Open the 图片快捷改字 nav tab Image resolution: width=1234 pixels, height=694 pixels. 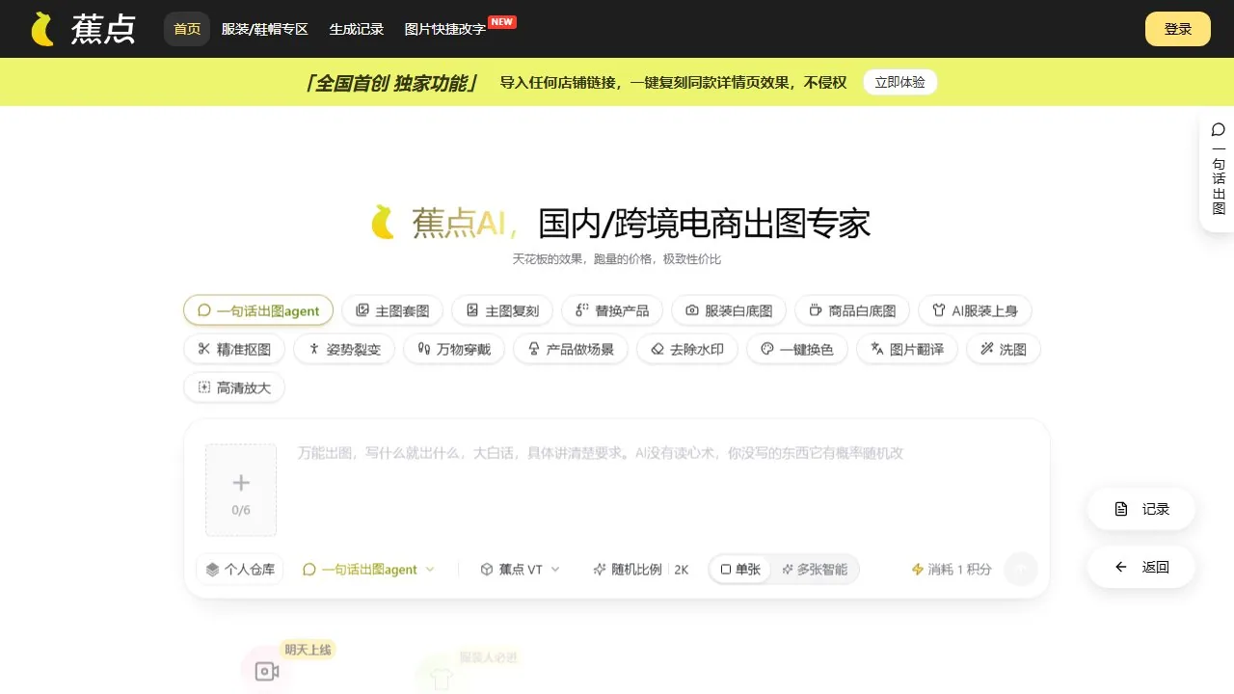click(445, 29)
